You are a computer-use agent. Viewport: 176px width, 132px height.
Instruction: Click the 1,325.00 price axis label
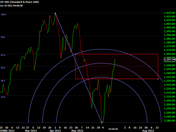pyautogui.click(x=170, y=85)
